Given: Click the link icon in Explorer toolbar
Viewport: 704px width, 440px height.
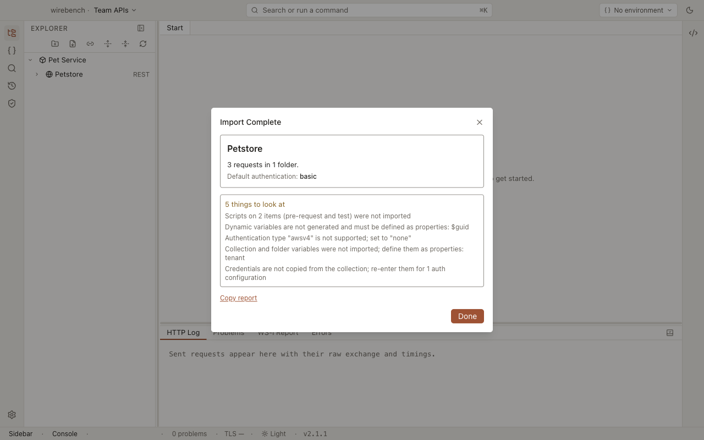Looking at the screenshot, I should [90, 43].
